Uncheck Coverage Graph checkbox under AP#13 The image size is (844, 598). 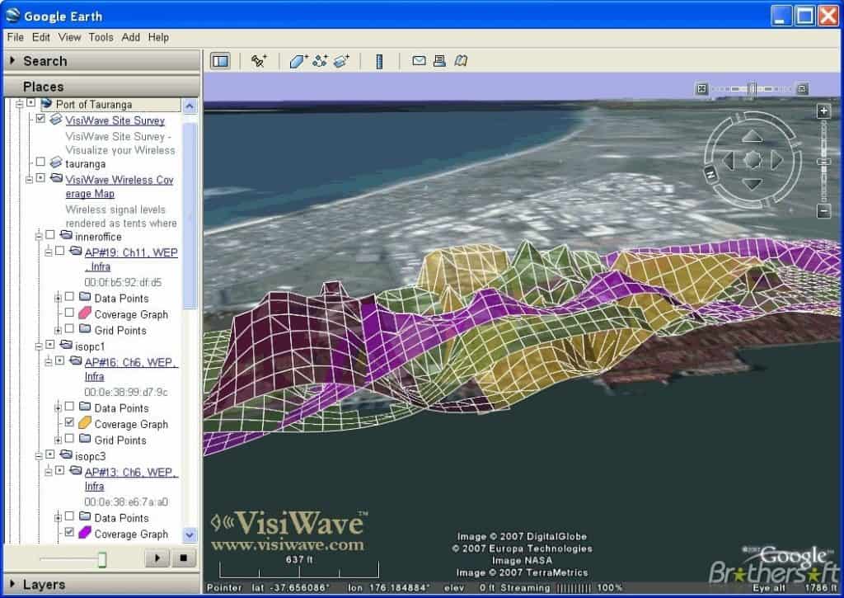tap(69, 532)
